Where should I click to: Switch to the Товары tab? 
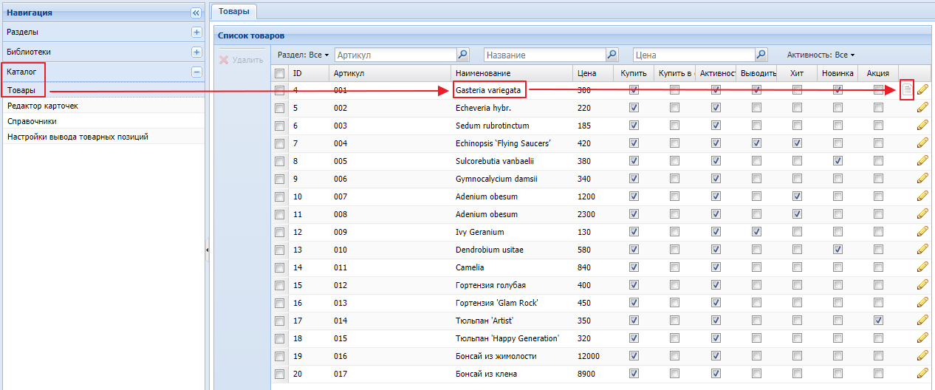233,11
